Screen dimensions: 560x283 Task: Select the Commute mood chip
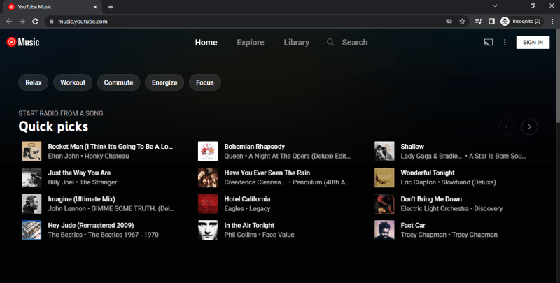(118, 82)
